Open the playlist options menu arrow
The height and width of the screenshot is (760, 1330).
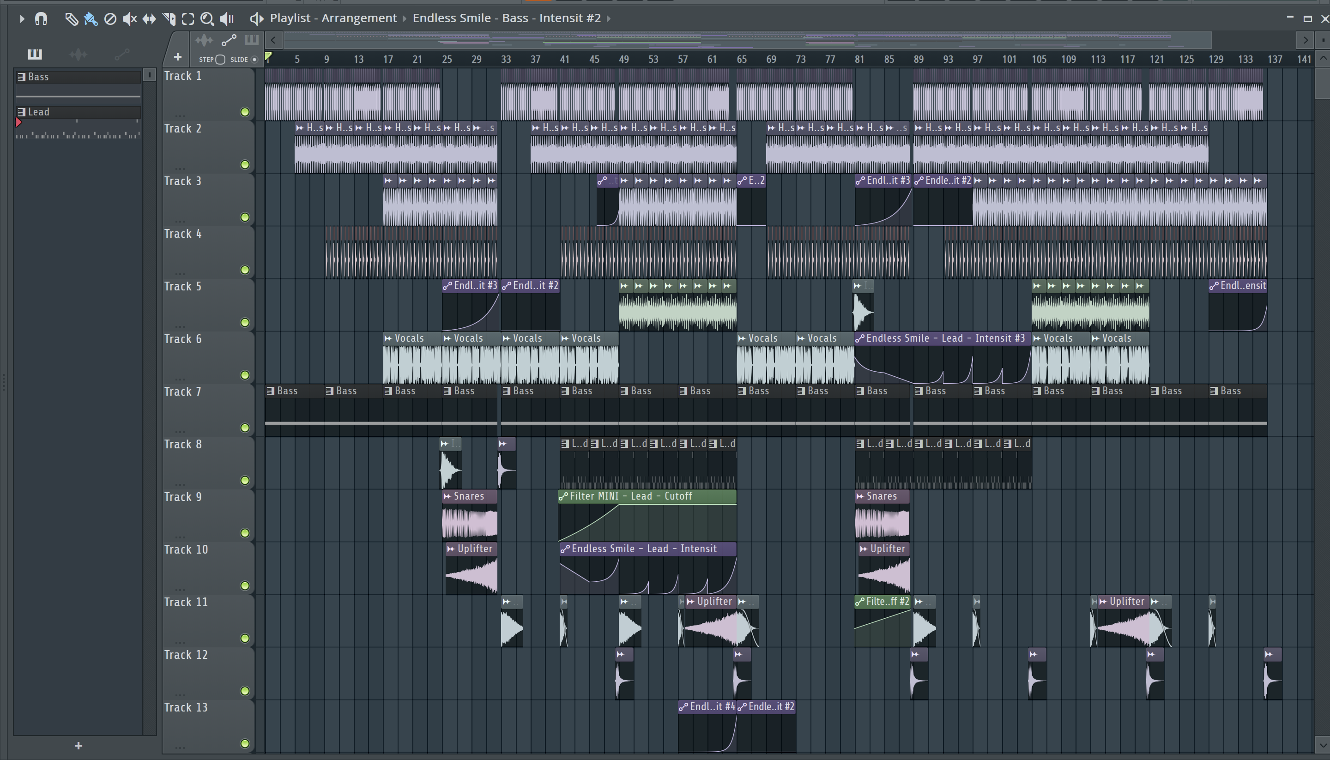click(21, 19)
